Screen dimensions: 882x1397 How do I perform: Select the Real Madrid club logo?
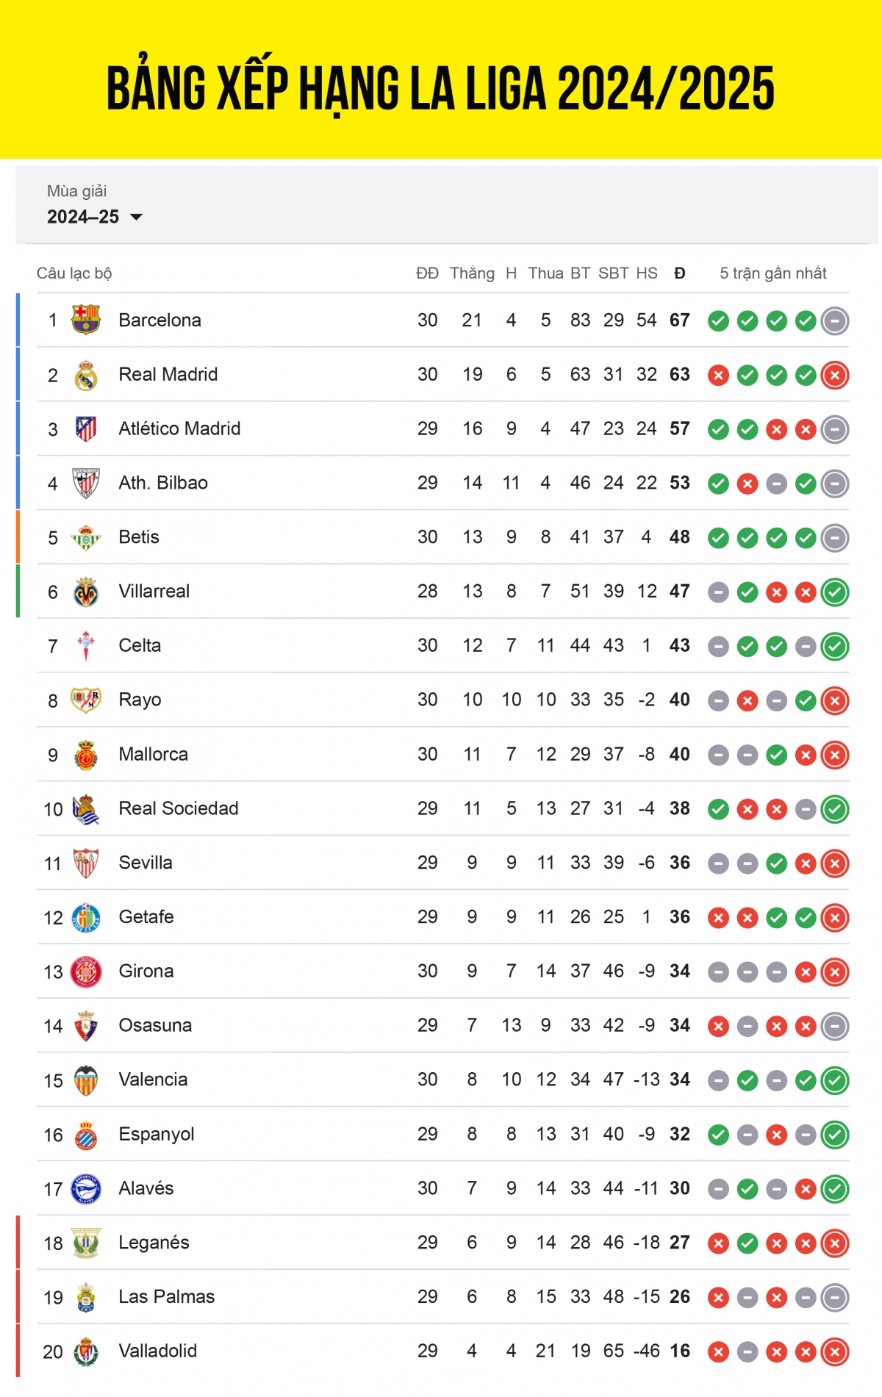point(87,374)
